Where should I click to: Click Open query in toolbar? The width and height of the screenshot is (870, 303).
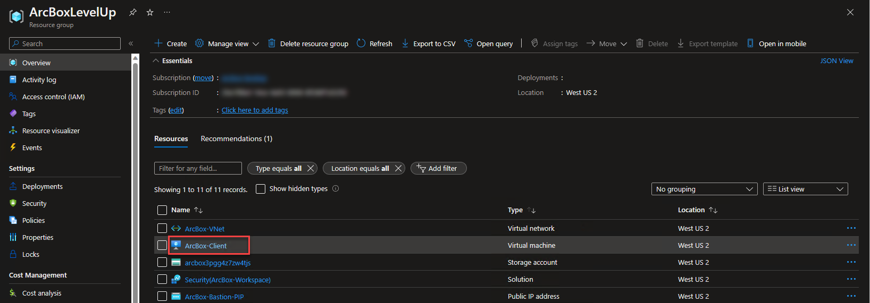pyautogui.click(x=488, y=44)
